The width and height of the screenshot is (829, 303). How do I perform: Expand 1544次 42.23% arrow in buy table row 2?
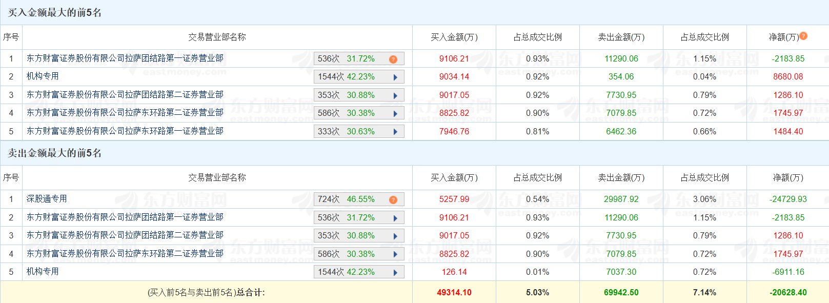click(x=395, y=77)
